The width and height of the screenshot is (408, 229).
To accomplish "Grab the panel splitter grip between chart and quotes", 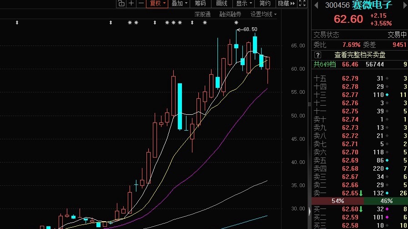I will [x=309, y=104].
